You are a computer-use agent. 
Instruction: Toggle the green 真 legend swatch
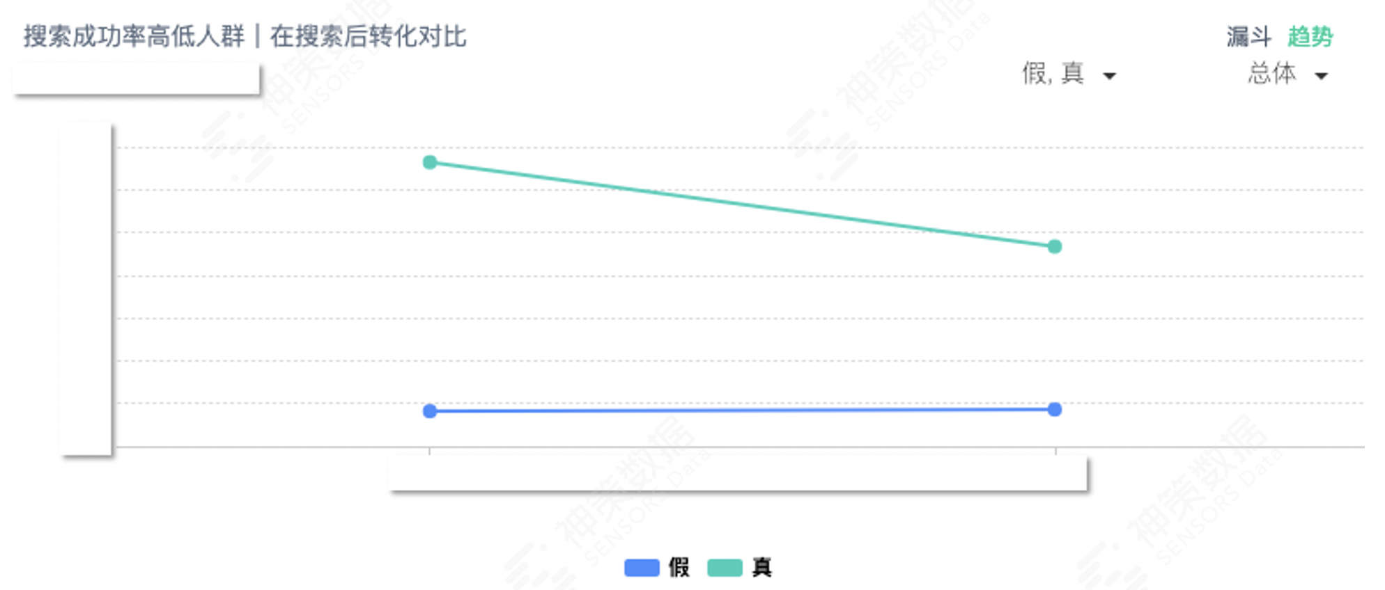coord(725,568)
